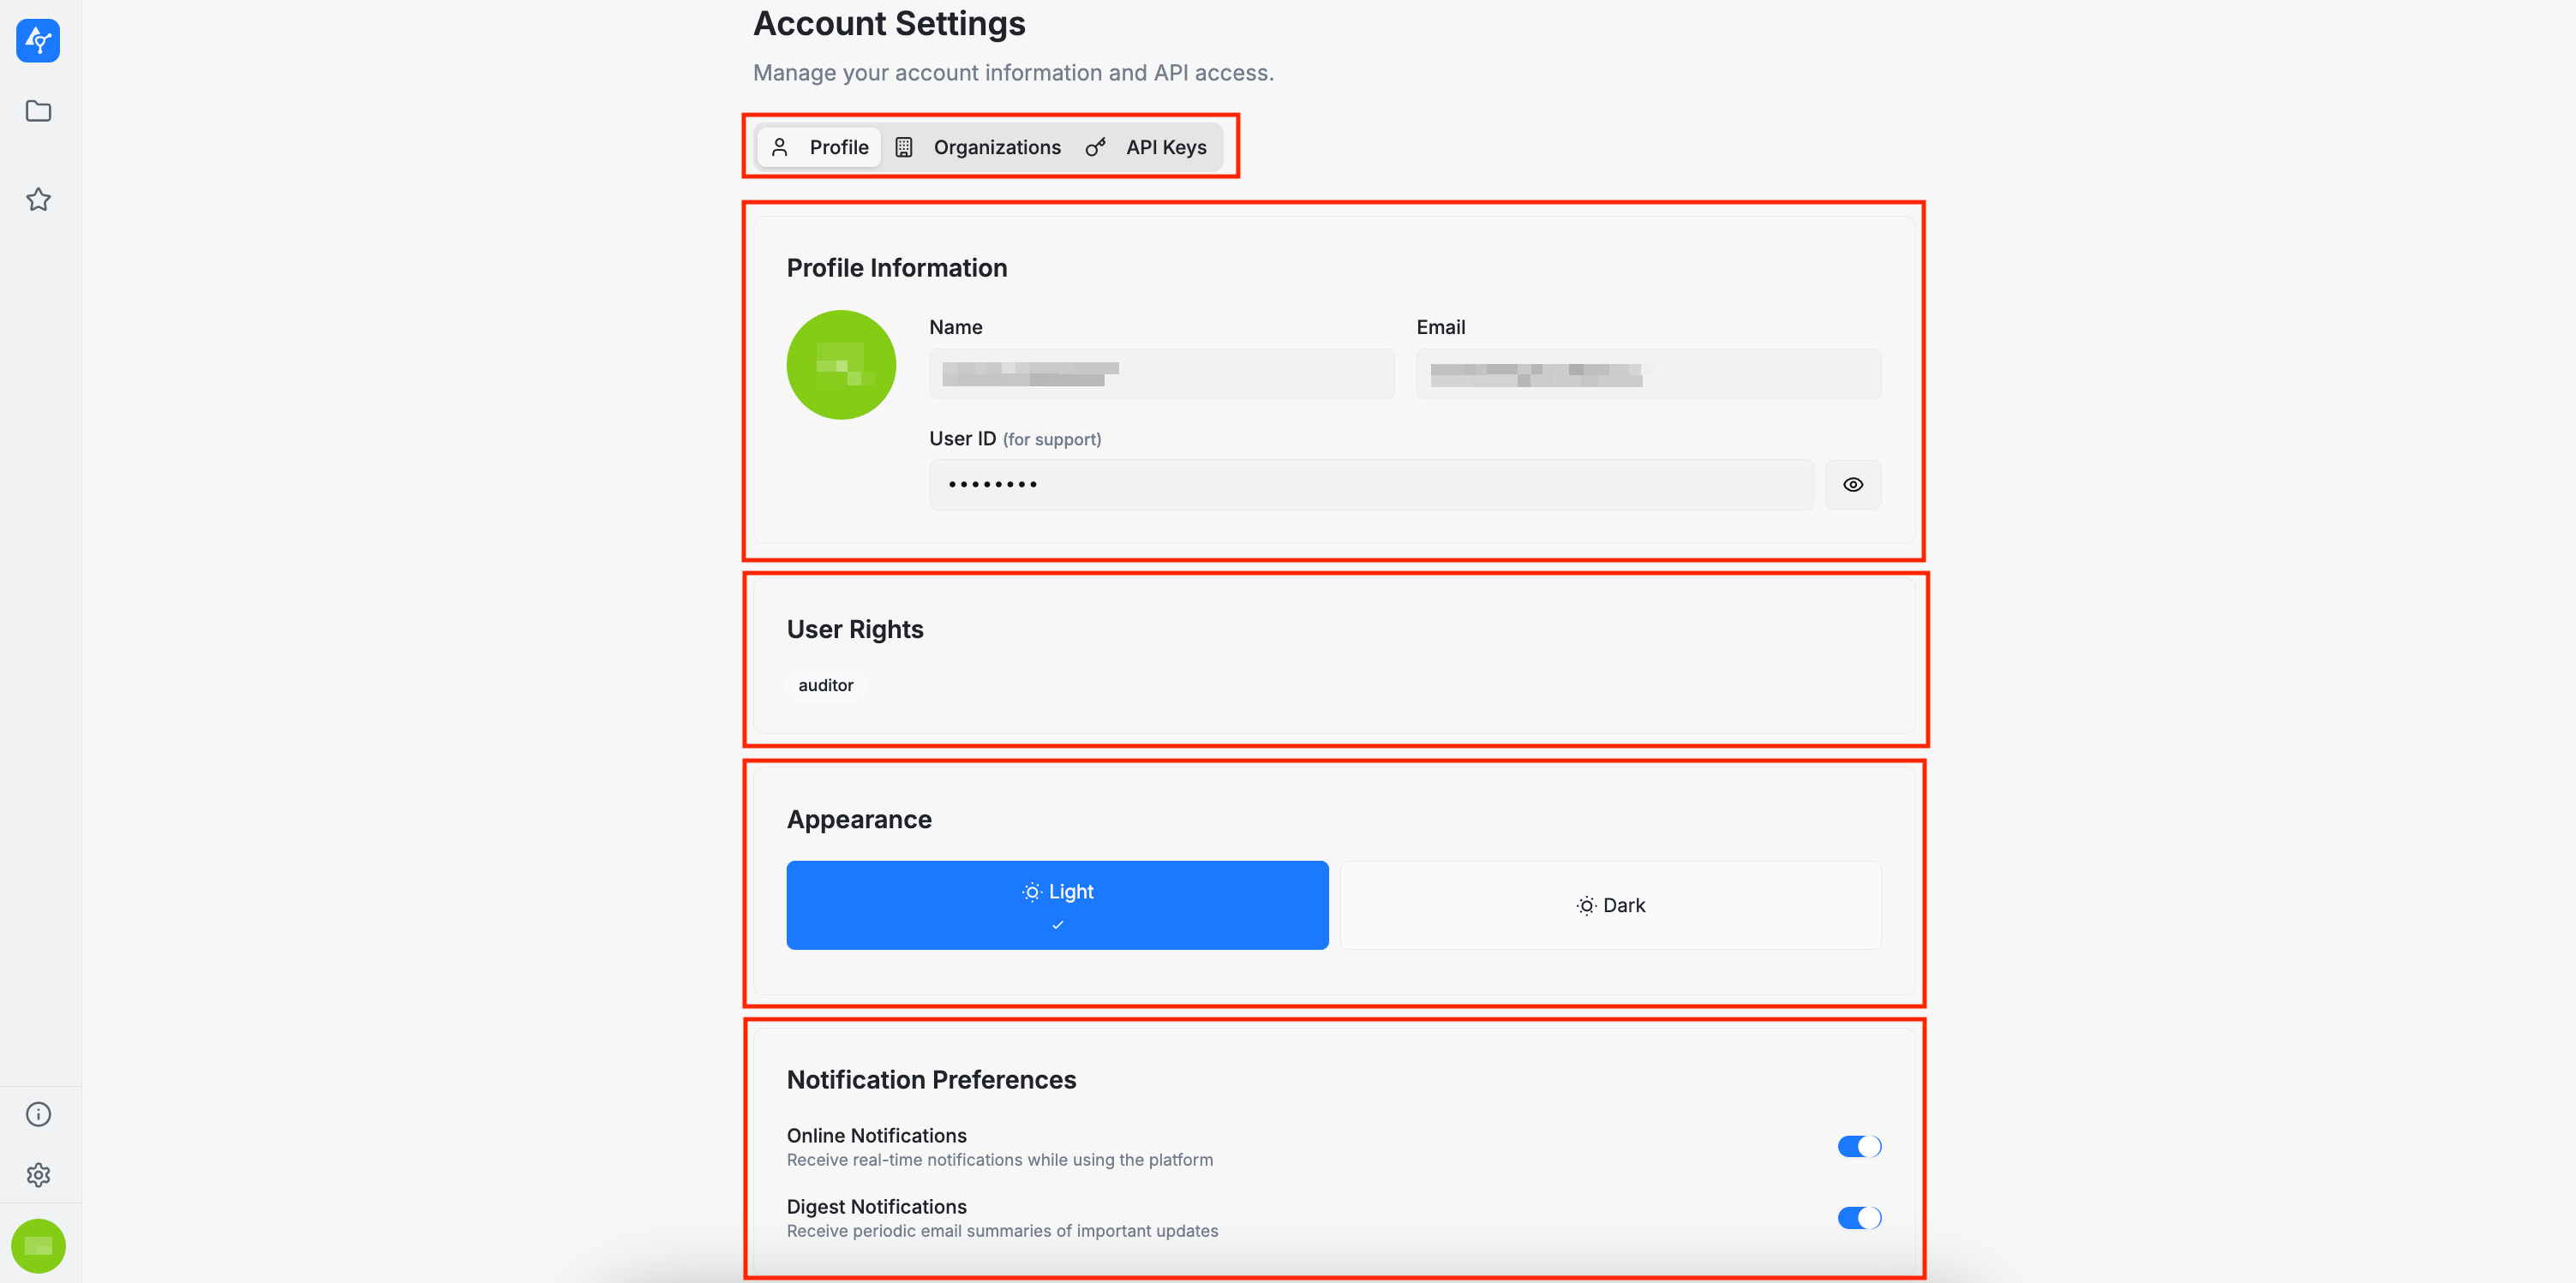Open the settings gear icon
Image resolution: width=2576 pixels, height=1283 pixels.
[38, 1175]
